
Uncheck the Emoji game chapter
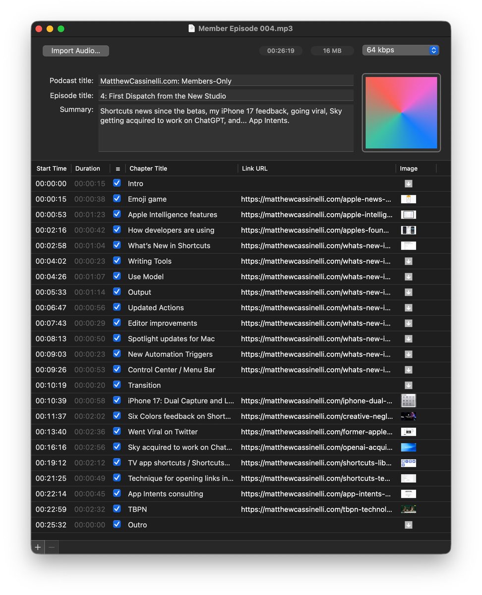click(117, 199)
